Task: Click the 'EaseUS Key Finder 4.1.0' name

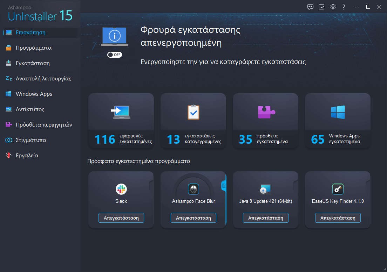Action: point(338,201)
